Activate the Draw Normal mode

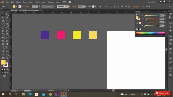[x=2, y=72]
